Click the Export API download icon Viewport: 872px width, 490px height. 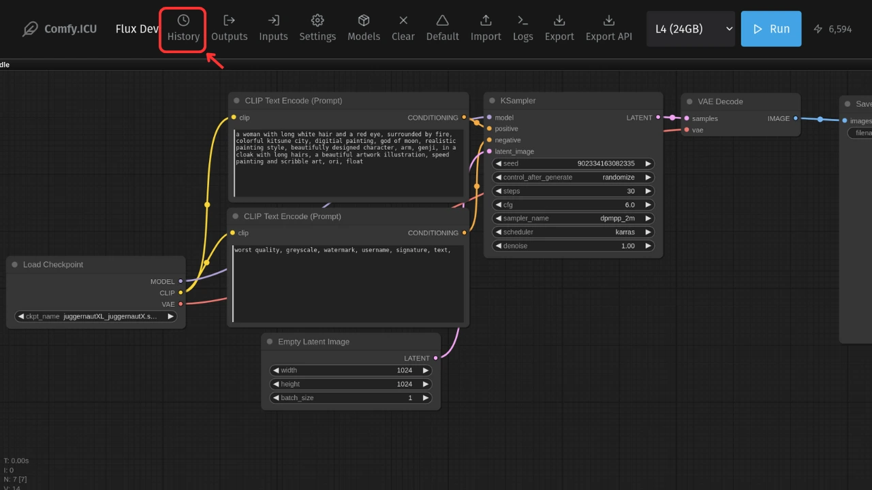point(609,20)
